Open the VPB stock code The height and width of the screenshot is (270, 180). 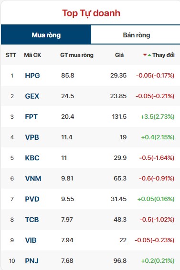pyautogui.click(x=32, y=137)
